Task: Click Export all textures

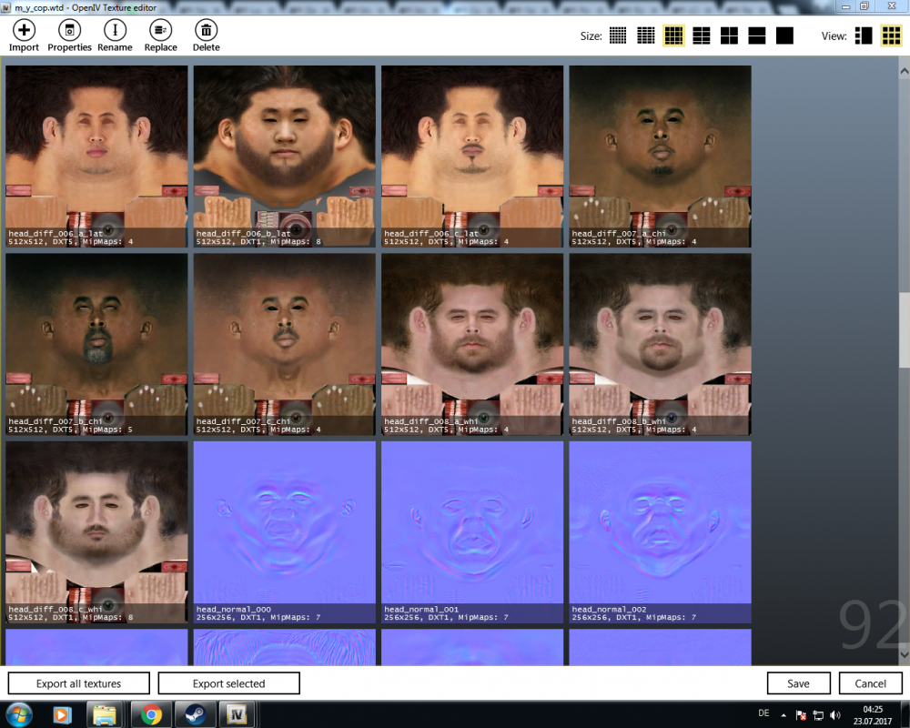Action: point(78,682)
